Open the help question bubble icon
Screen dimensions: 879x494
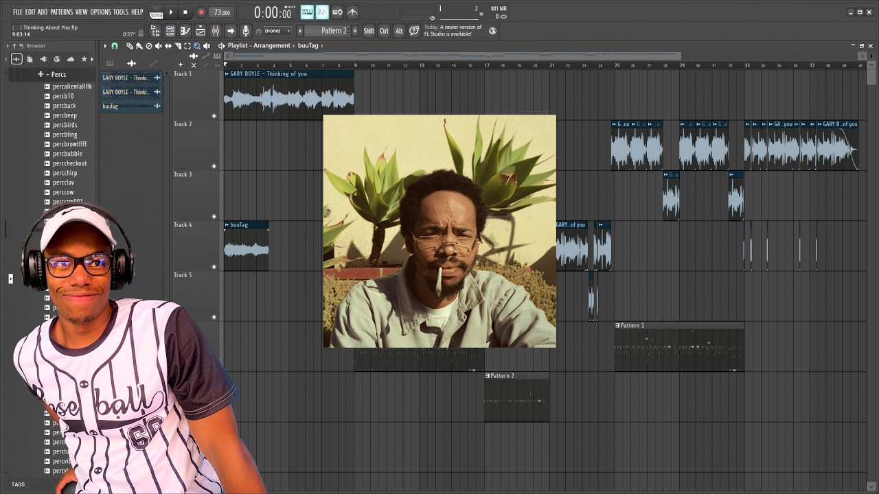414,31
